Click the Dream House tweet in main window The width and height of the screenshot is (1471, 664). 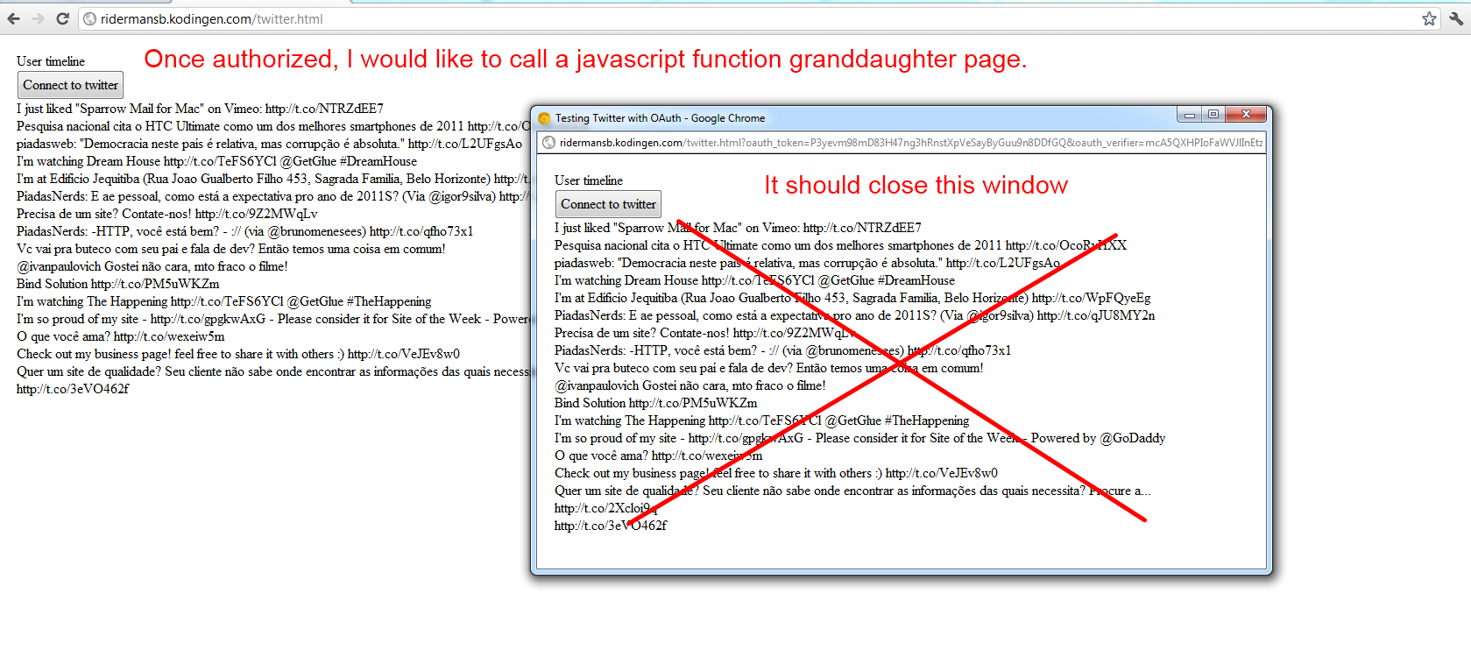point(216,161)
